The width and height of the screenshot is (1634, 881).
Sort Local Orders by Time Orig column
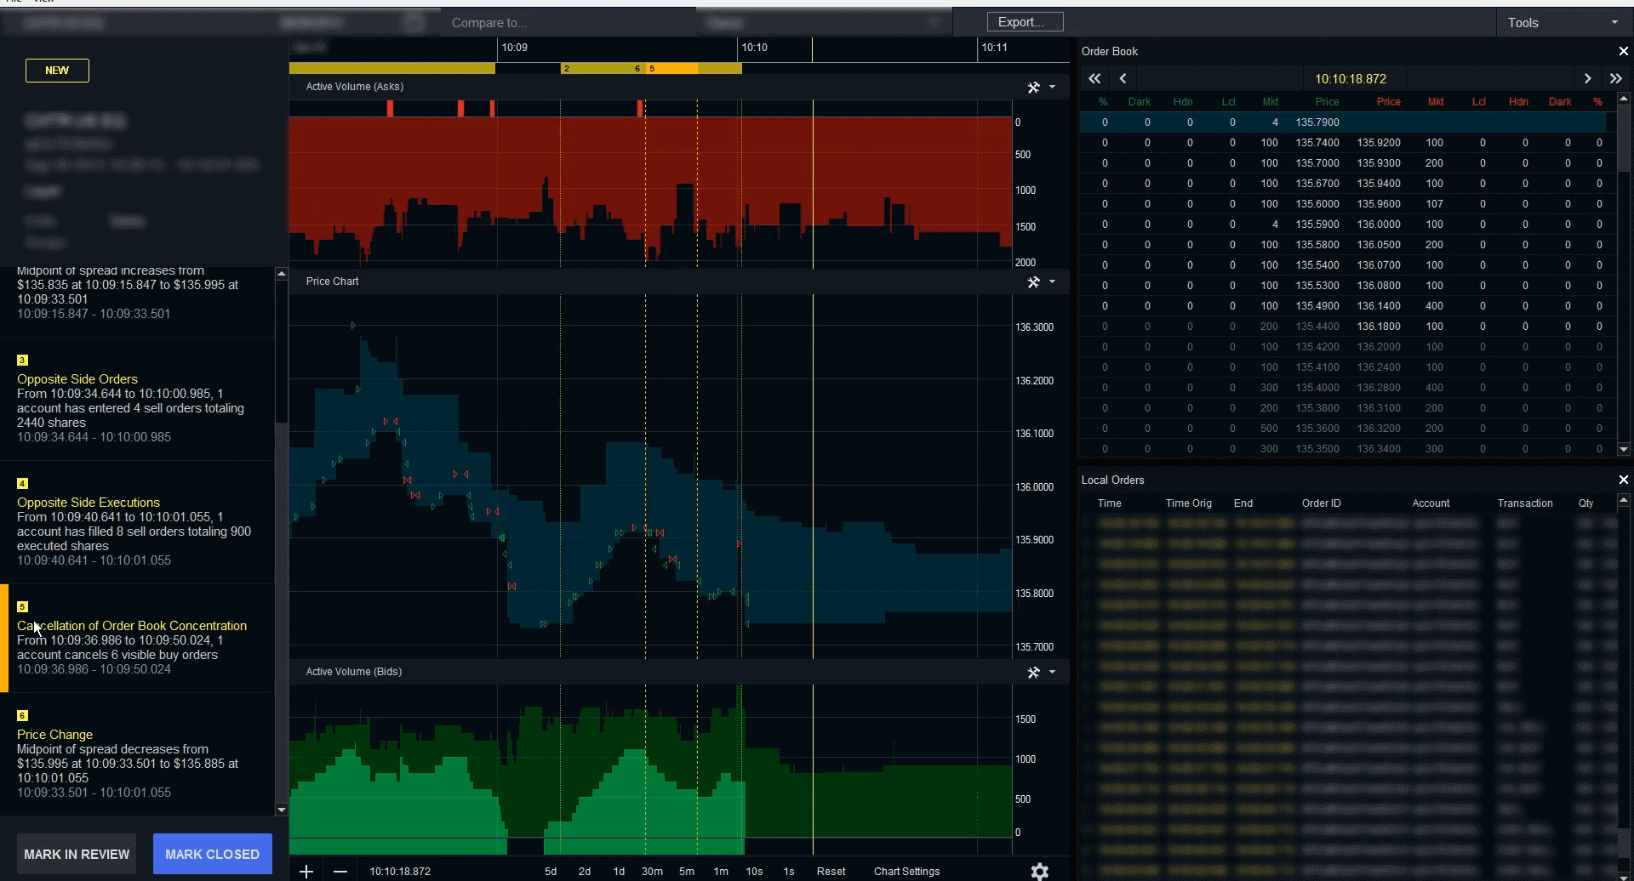[1188, 503]
